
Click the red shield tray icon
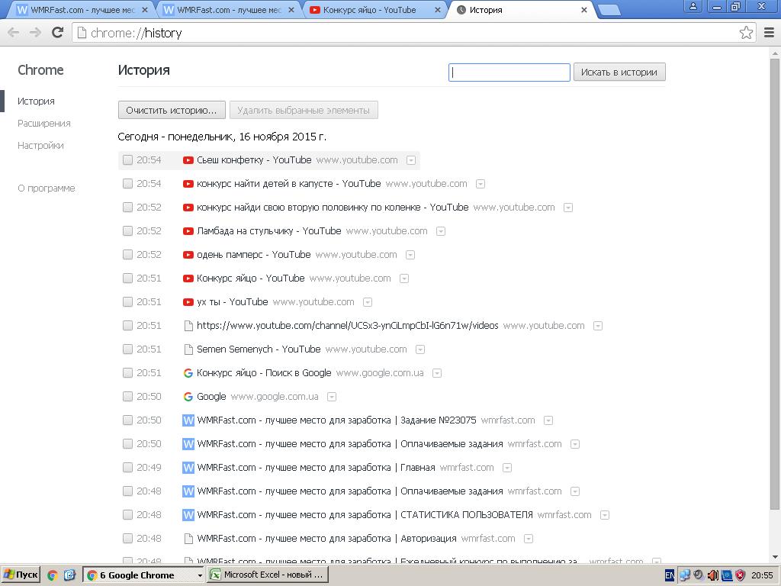point(741,575)
